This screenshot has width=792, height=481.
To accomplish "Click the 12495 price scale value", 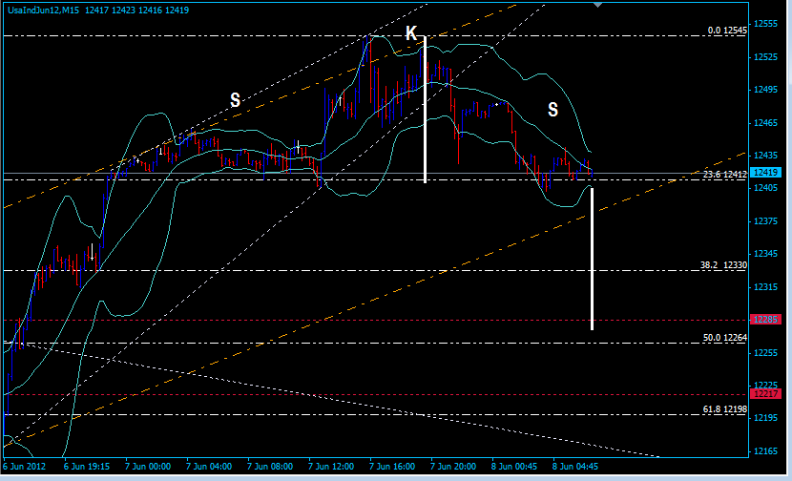I will pos(765,90).
